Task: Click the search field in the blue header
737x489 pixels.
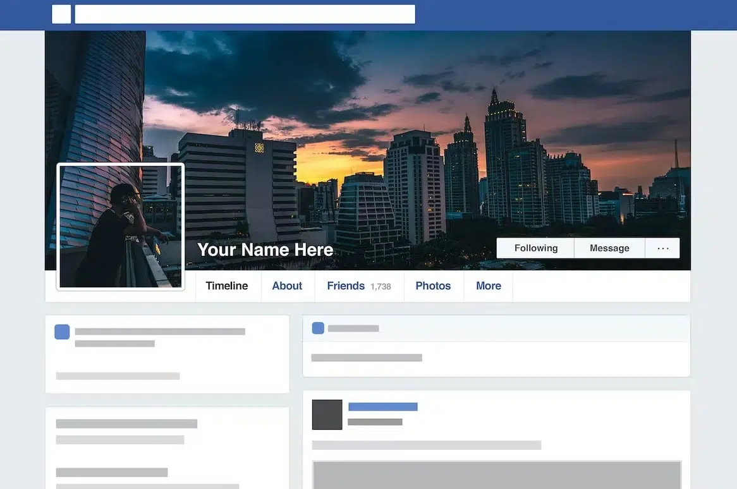Action: tap(245, 14)
